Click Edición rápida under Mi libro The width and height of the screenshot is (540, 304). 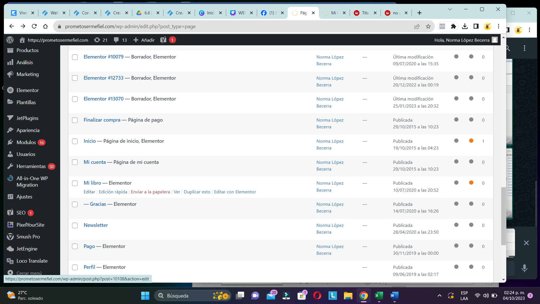tap(113, 192)
